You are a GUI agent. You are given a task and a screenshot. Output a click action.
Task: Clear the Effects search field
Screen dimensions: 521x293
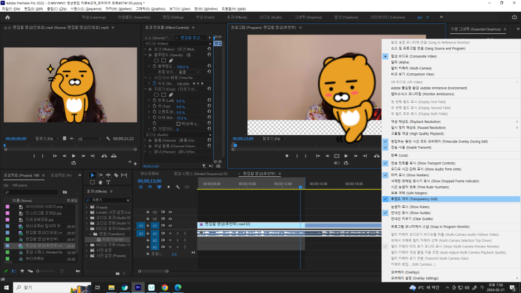(x=128, y=200)
